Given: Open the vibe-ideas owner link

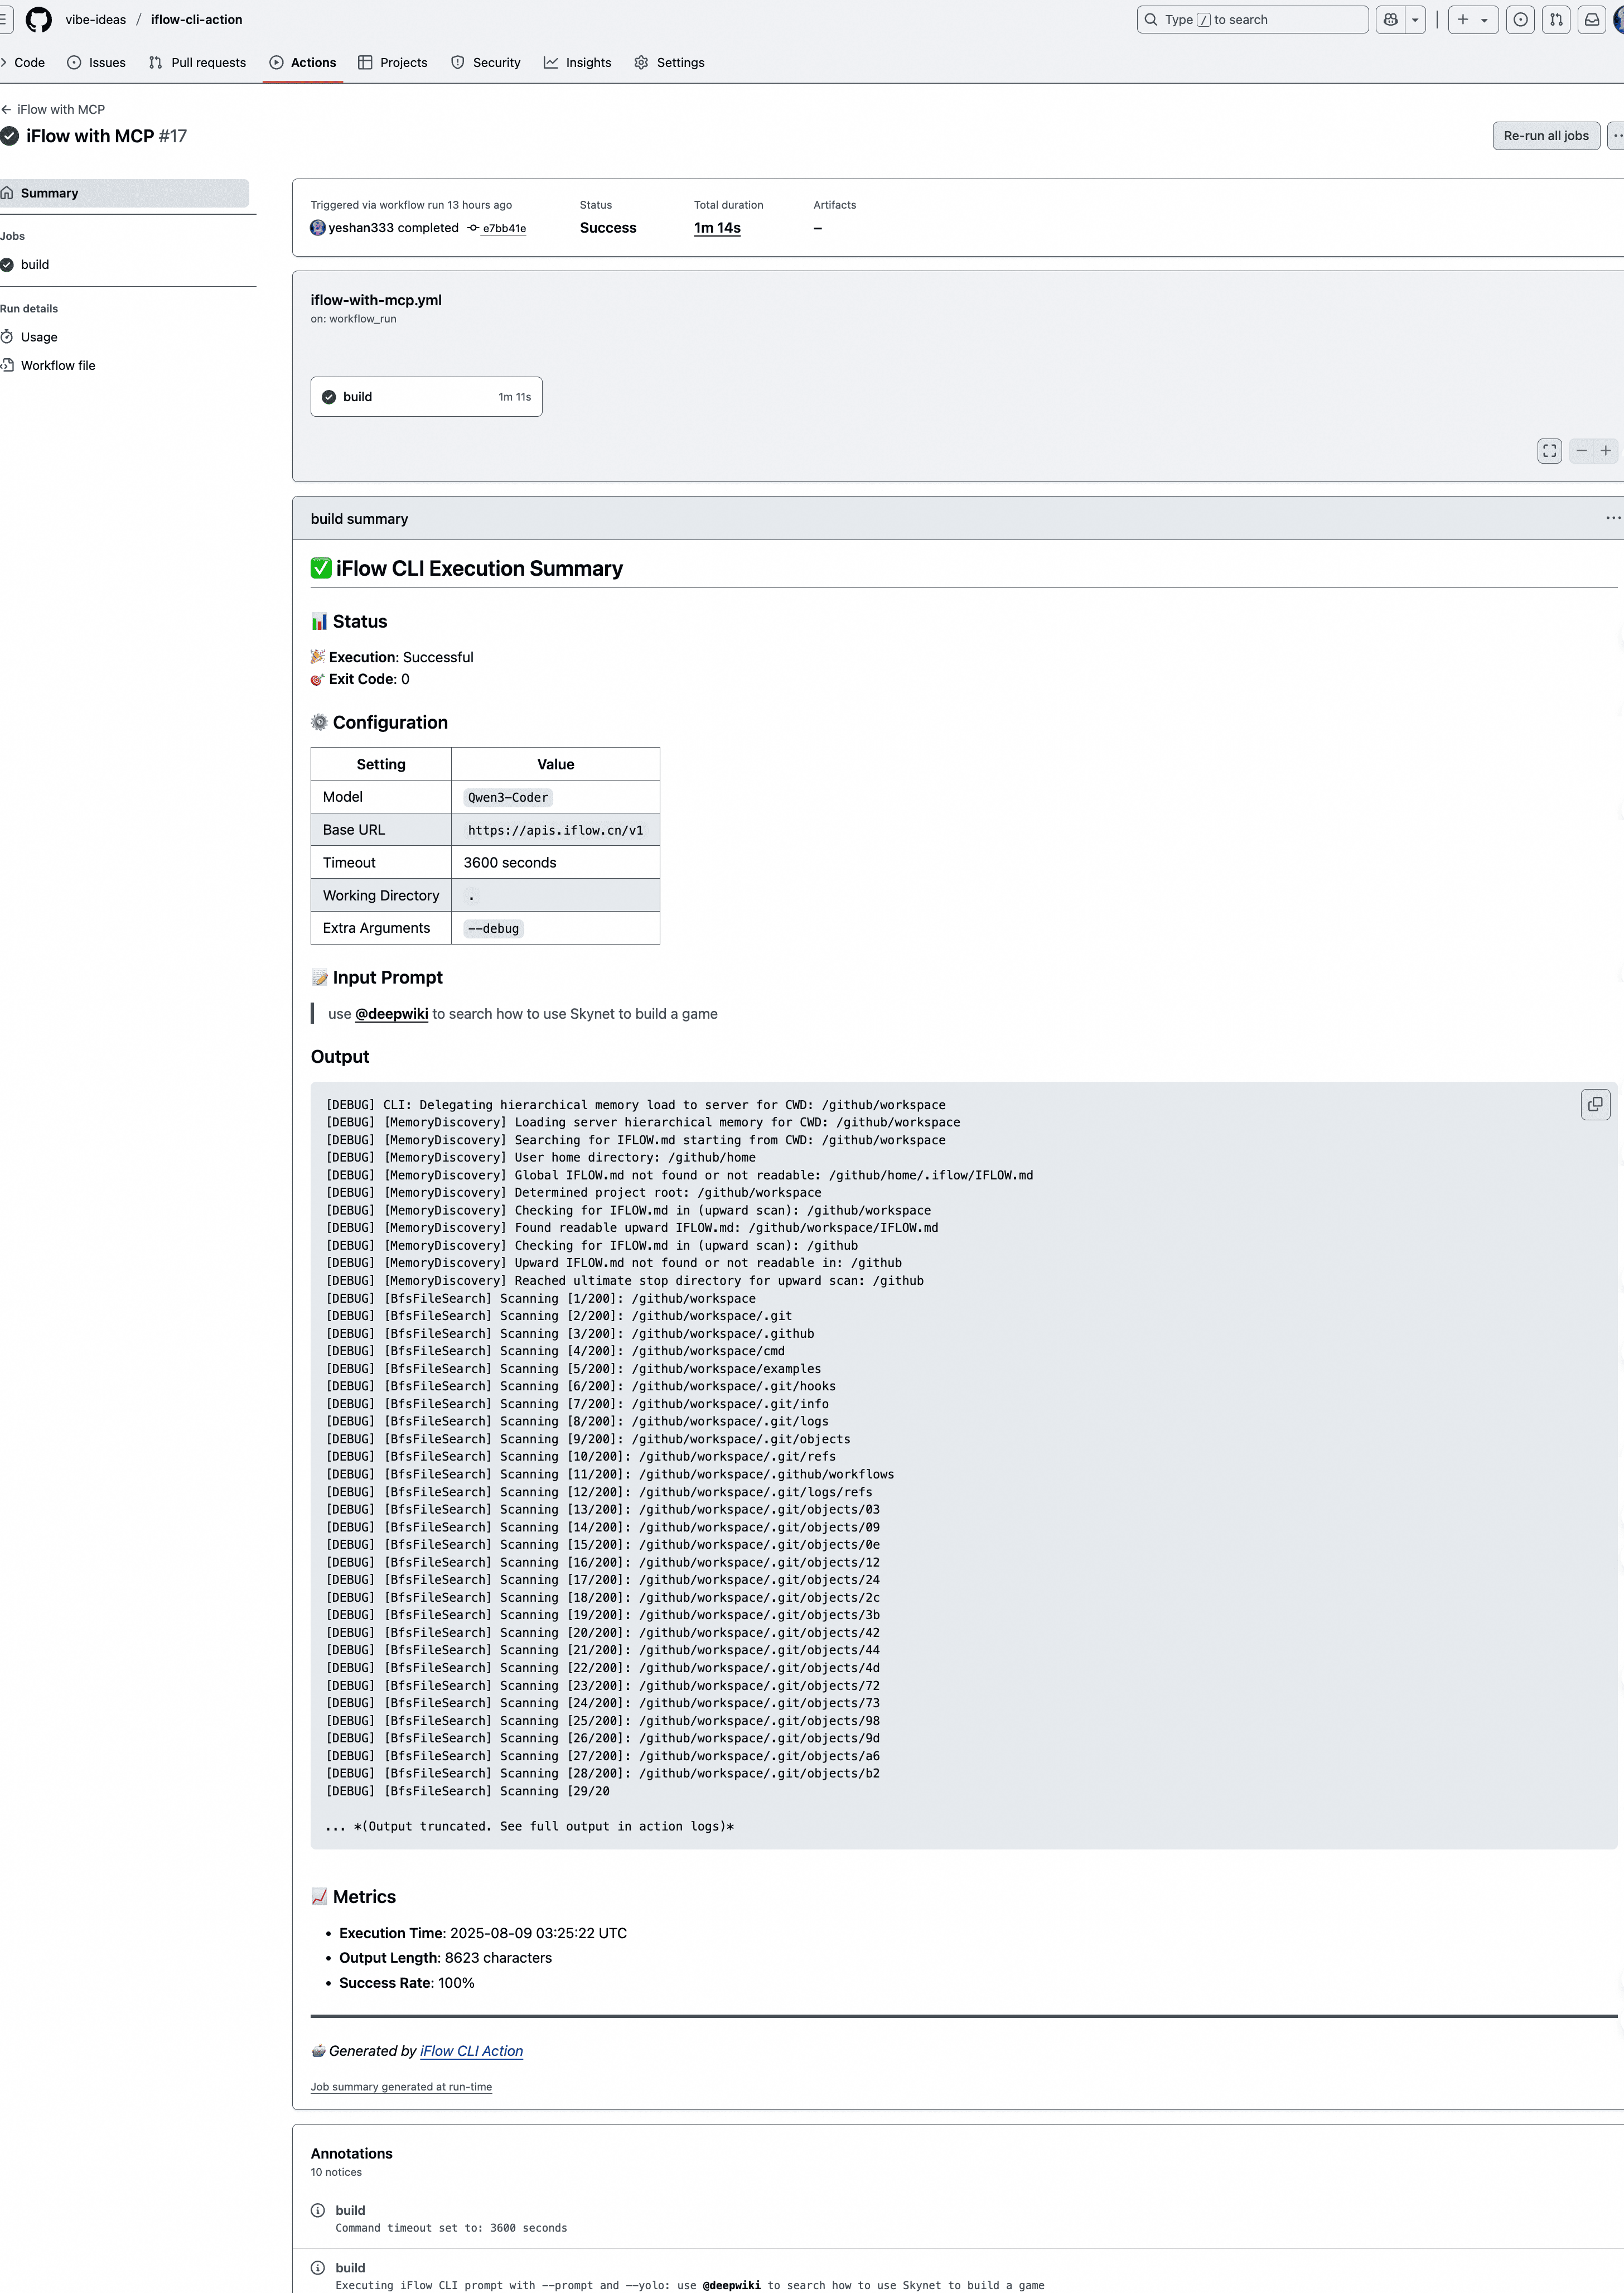Looking at the screenshot, I should [x=96, y=20].
